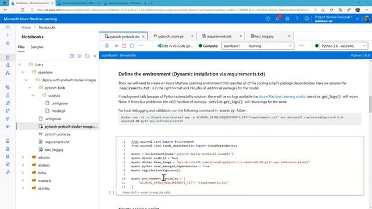
Task: Expand the bohu folder
Action: (23, 173)
